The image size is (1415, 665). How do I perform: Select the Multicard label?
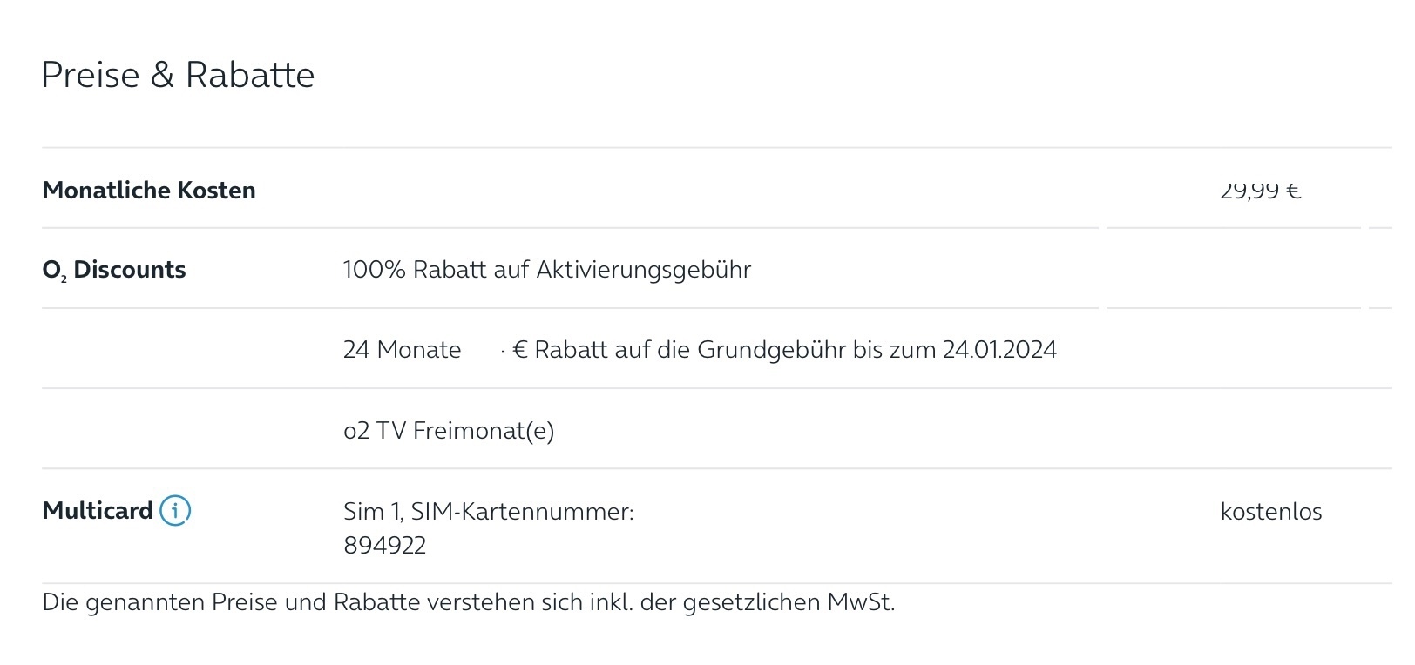pyautogui.click(x=98, y=511)
